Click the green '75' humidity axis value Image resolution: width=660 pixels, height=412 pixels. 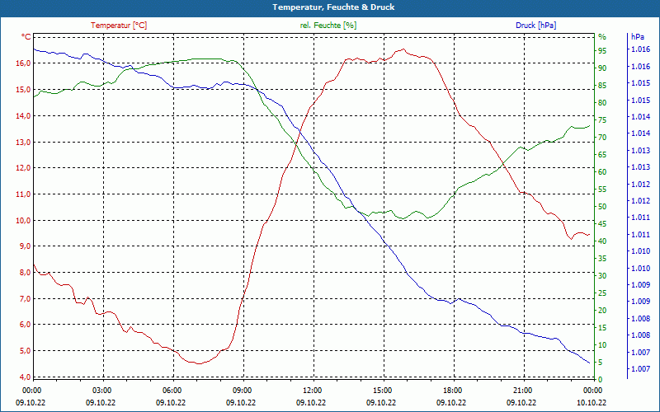tap(602, 120)
